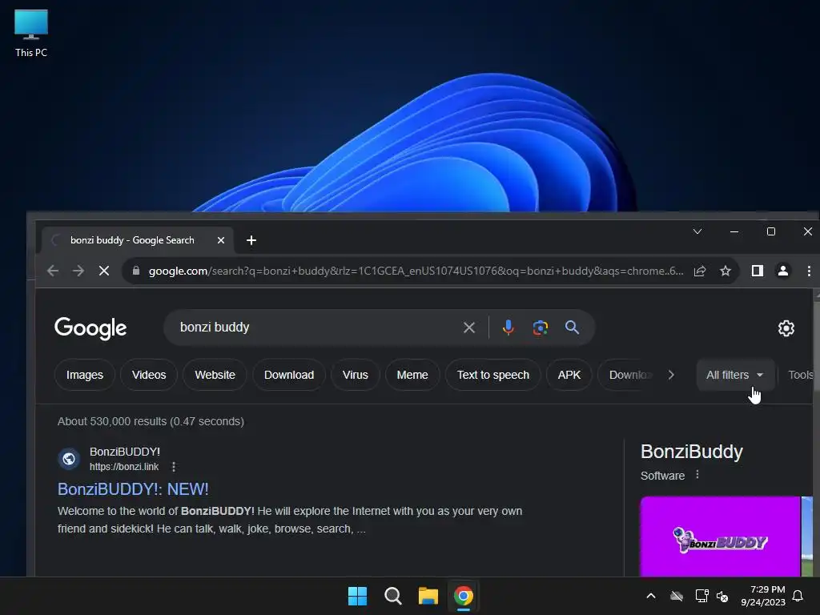820x615 pixels.
Task: Open Google quick settings gear
Action: pyautogui.click(x=786, y=328)
